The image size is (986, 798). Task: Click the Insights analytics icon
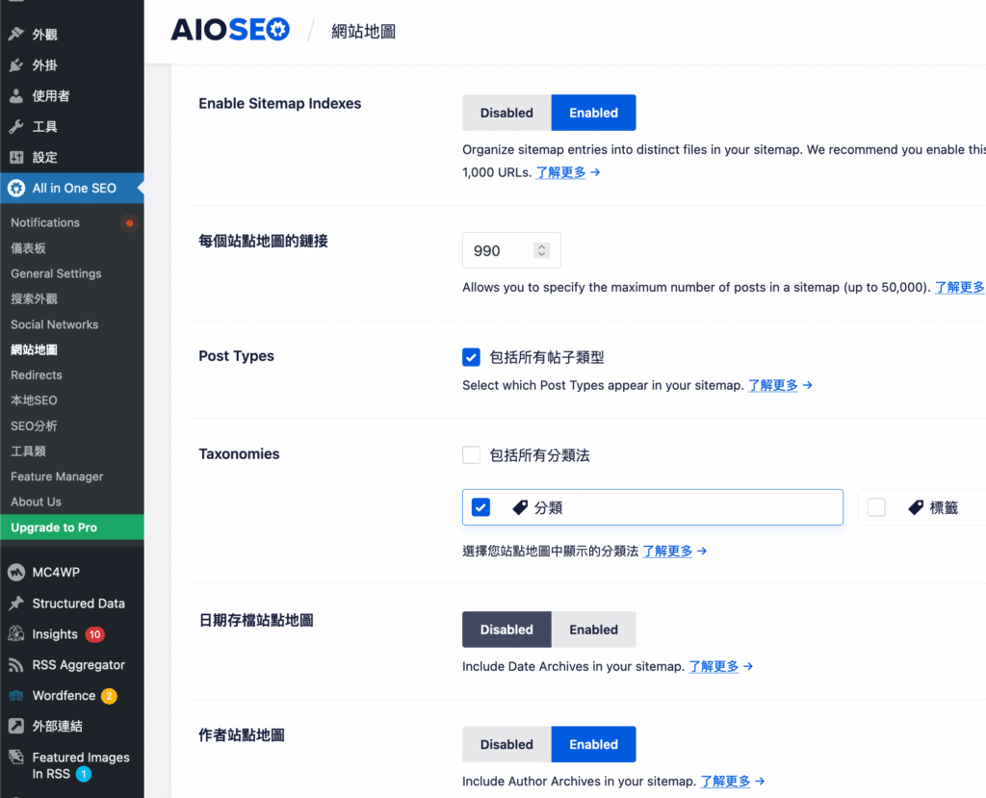(x=16, y=633)
